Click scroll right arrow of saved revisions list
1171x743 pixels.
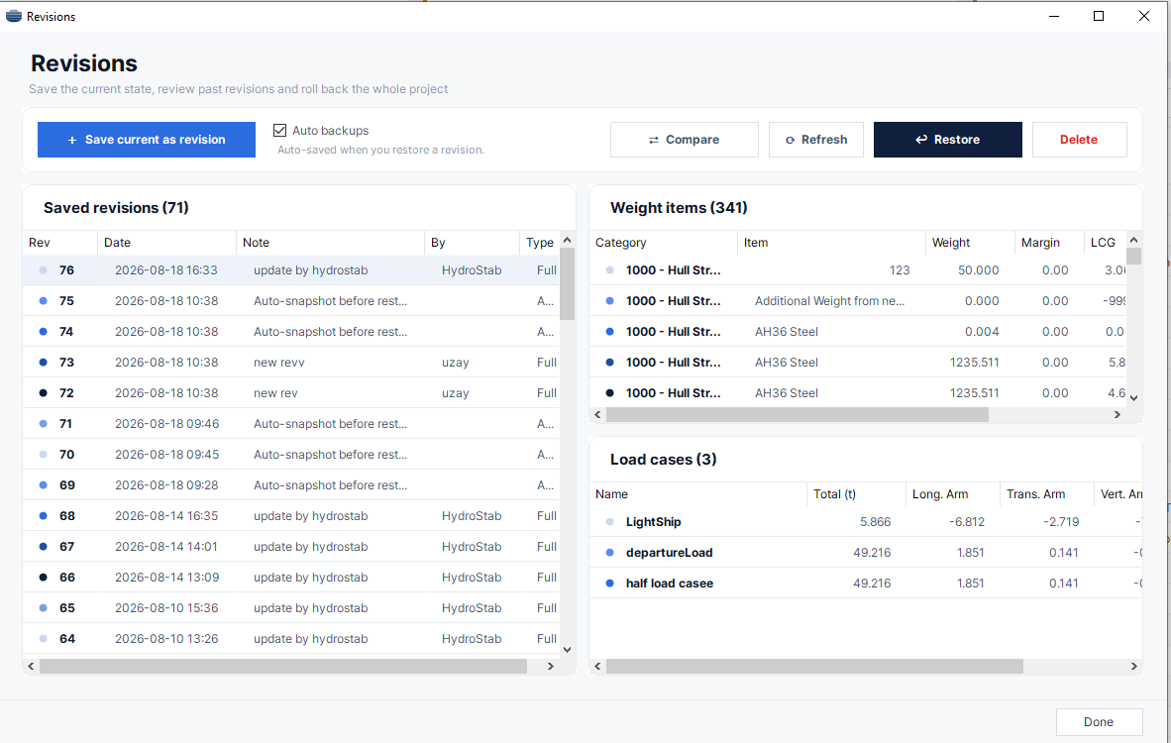[551, 666]
